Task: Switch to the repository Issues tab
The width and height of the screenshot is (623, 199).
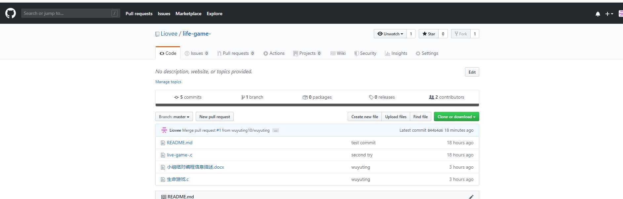Action: (x=197, y=53)
